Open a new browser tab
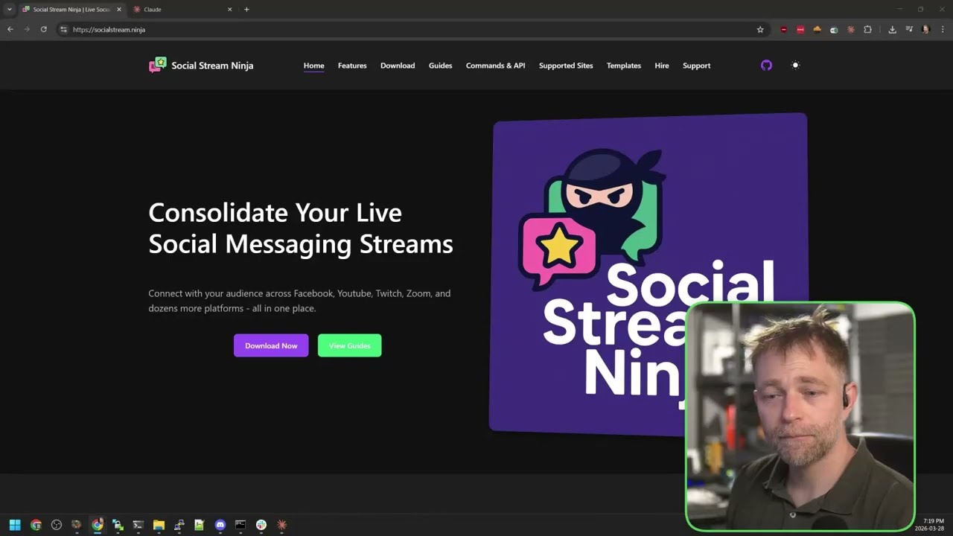The width and height of the screenshot is (953, 536). 246,10
